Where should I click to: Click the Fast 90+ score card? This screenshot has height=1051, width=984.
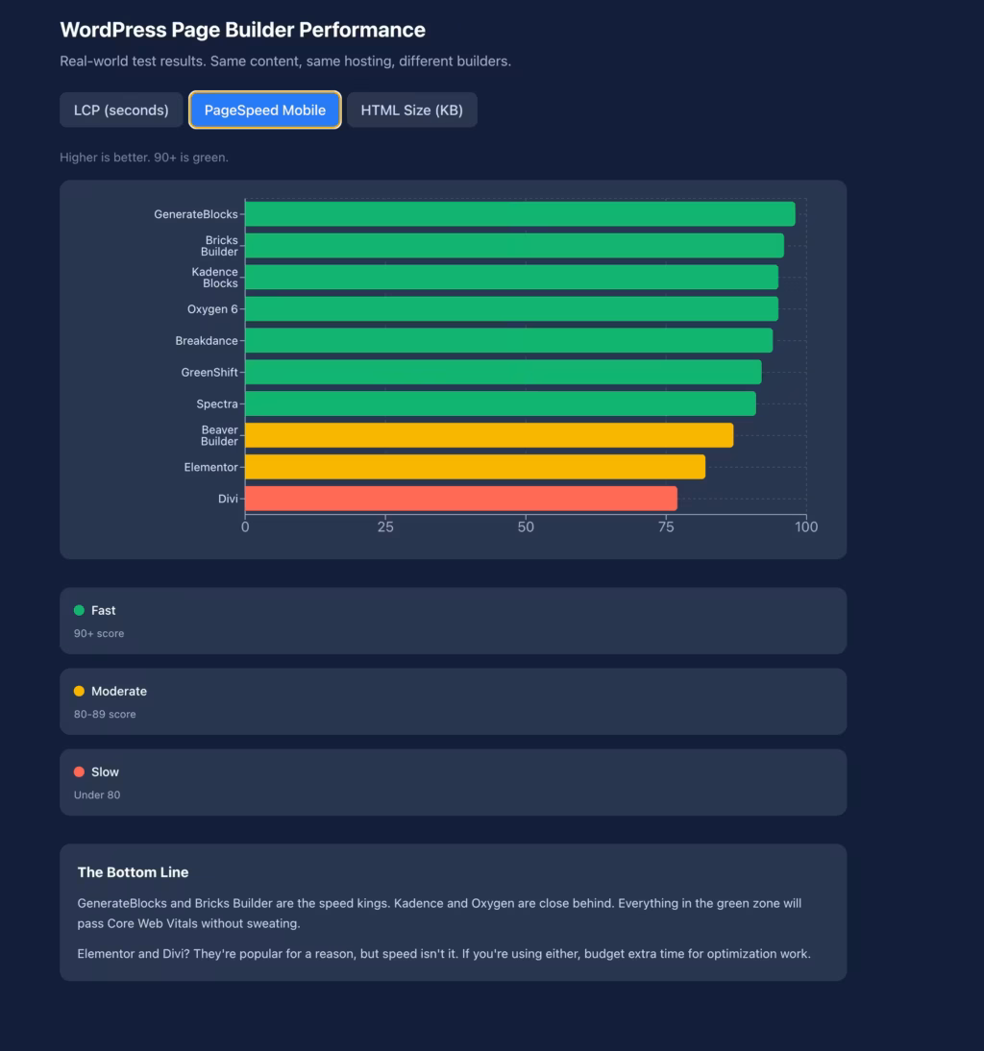coord(453,621)
